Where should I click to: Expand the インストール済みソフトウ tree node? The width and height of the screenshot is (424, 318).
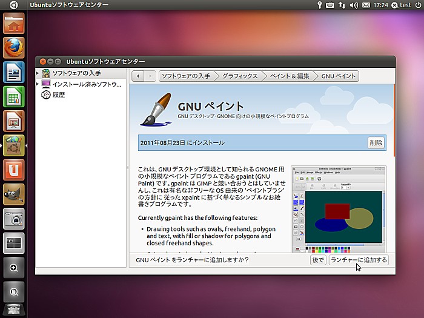pyautogui.click(x=38, y=84)
